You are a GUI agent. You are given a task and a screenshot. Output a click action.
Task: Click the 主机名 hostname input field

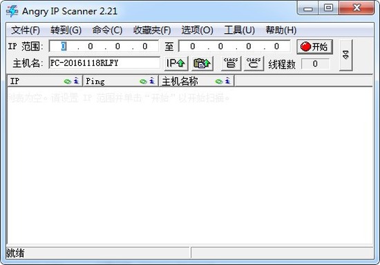point(104,63)
